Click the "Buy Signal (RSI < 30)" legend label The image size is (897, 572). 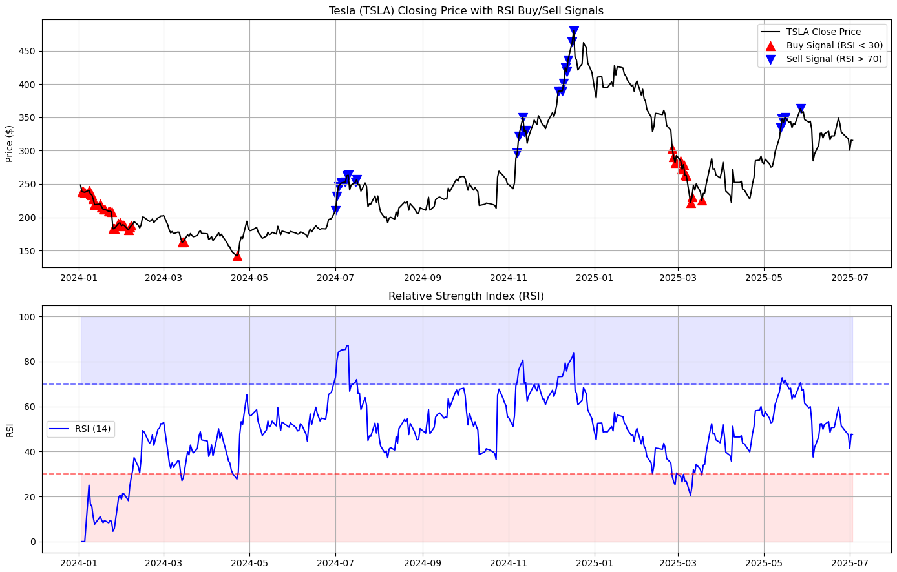(x=834, y=45)
